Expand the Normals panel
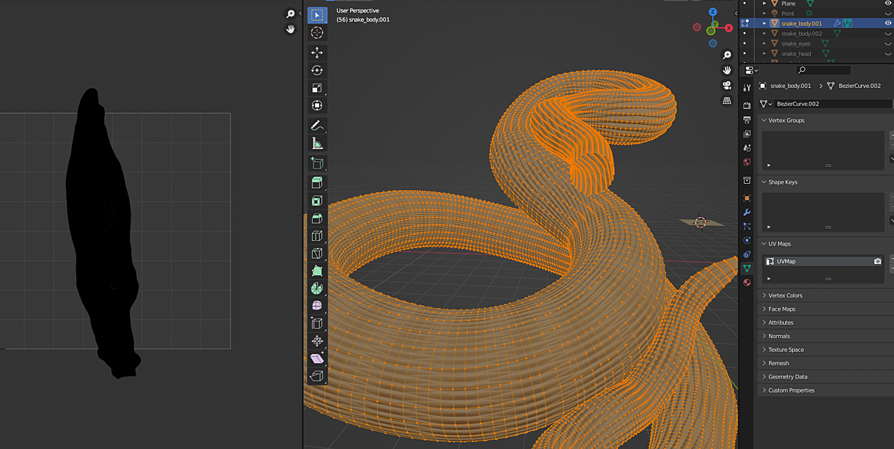894x449 pixels. tap(763, 336)
